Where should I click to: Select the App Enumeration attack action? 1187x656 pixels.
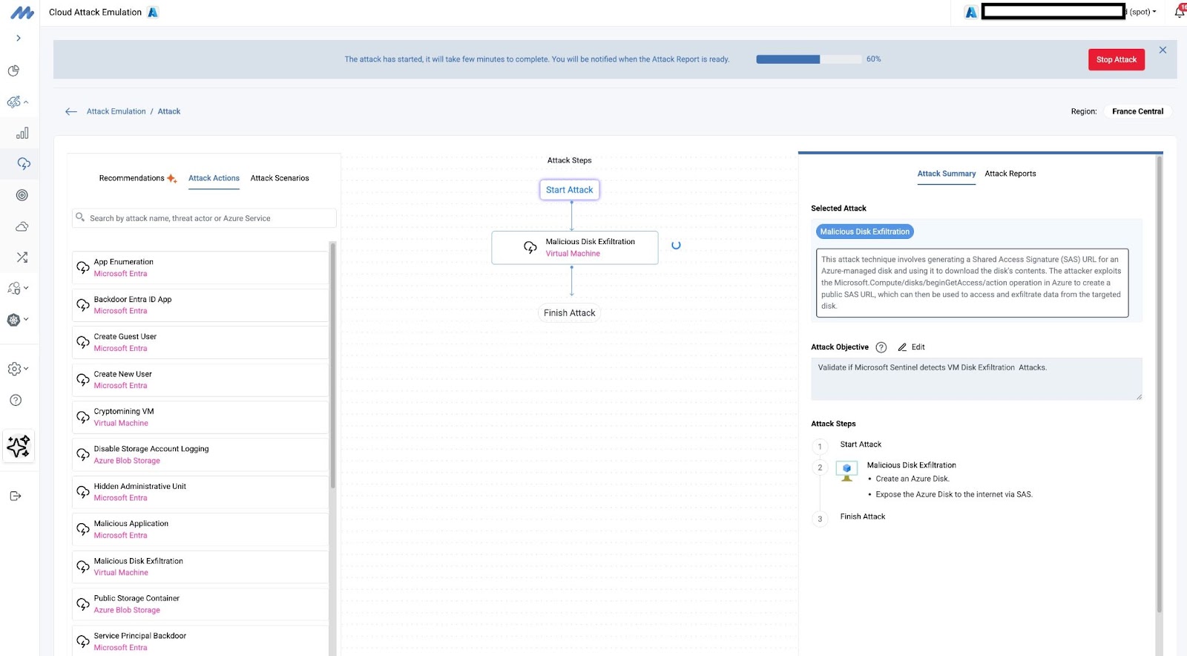[x=200, y=268]
